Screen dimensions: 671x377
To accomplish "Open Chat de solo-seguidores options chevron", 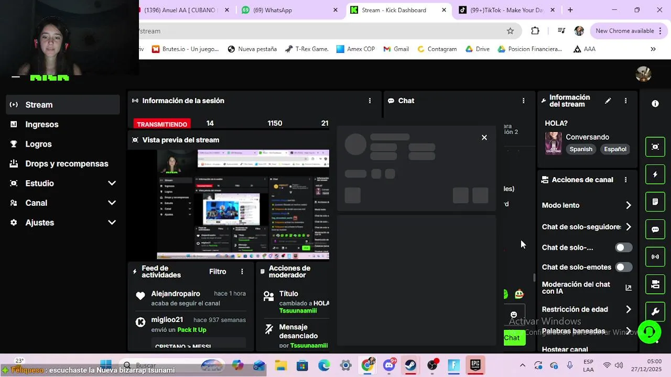I will click(629, 227).
